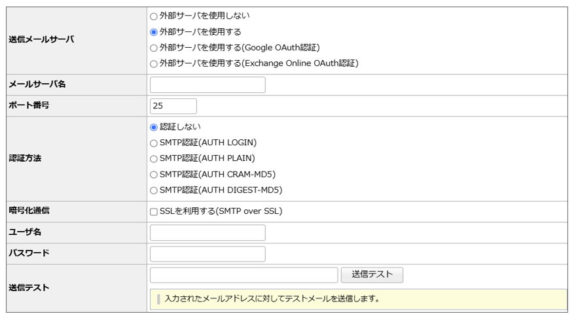Click the '暗号化通信' row heading
Image resolution: width=574 pixels, height=316 pixels.
pos(31,211)
